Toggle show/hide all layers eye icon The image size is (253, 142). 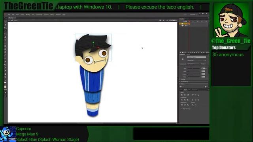(184, 21)
